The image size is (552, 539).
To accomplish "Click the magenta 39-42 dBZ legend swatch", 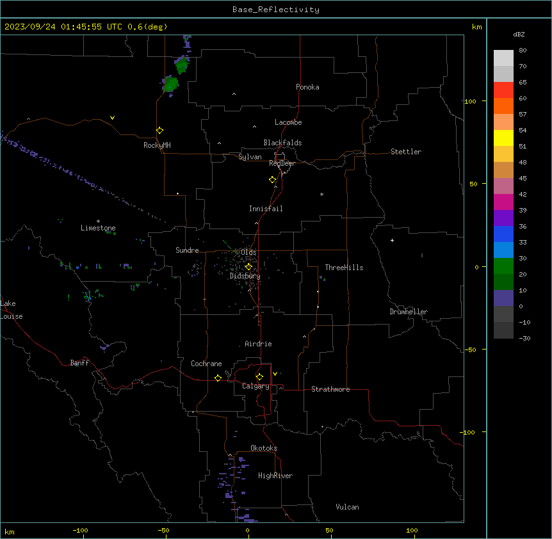I will coord(503,202).
